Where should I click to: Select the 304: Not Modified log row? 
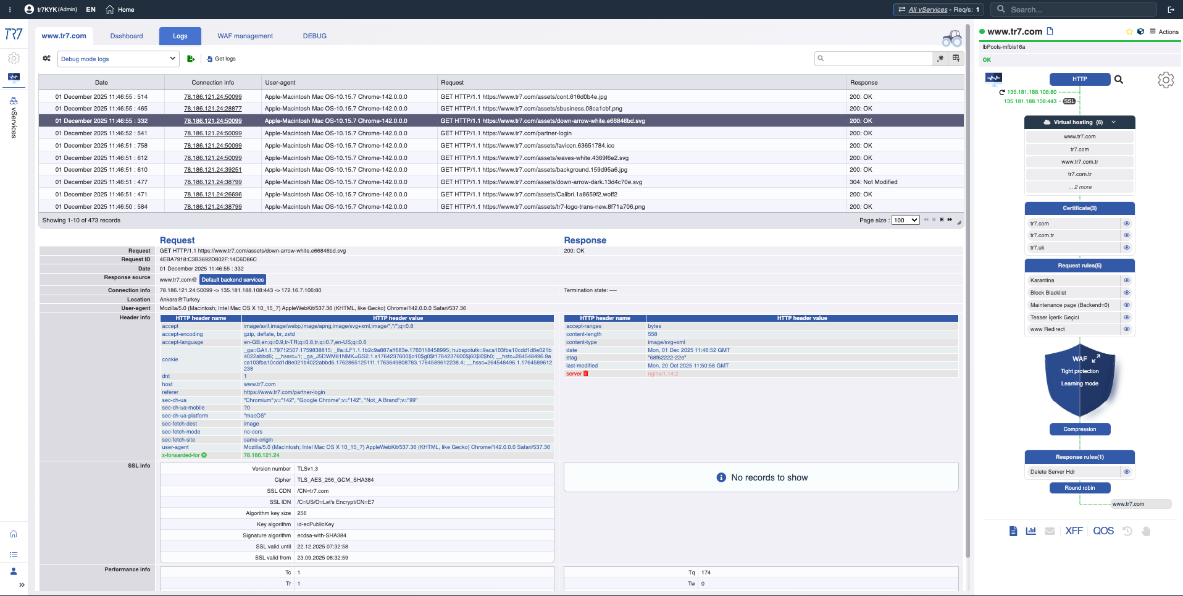(501, 182)
